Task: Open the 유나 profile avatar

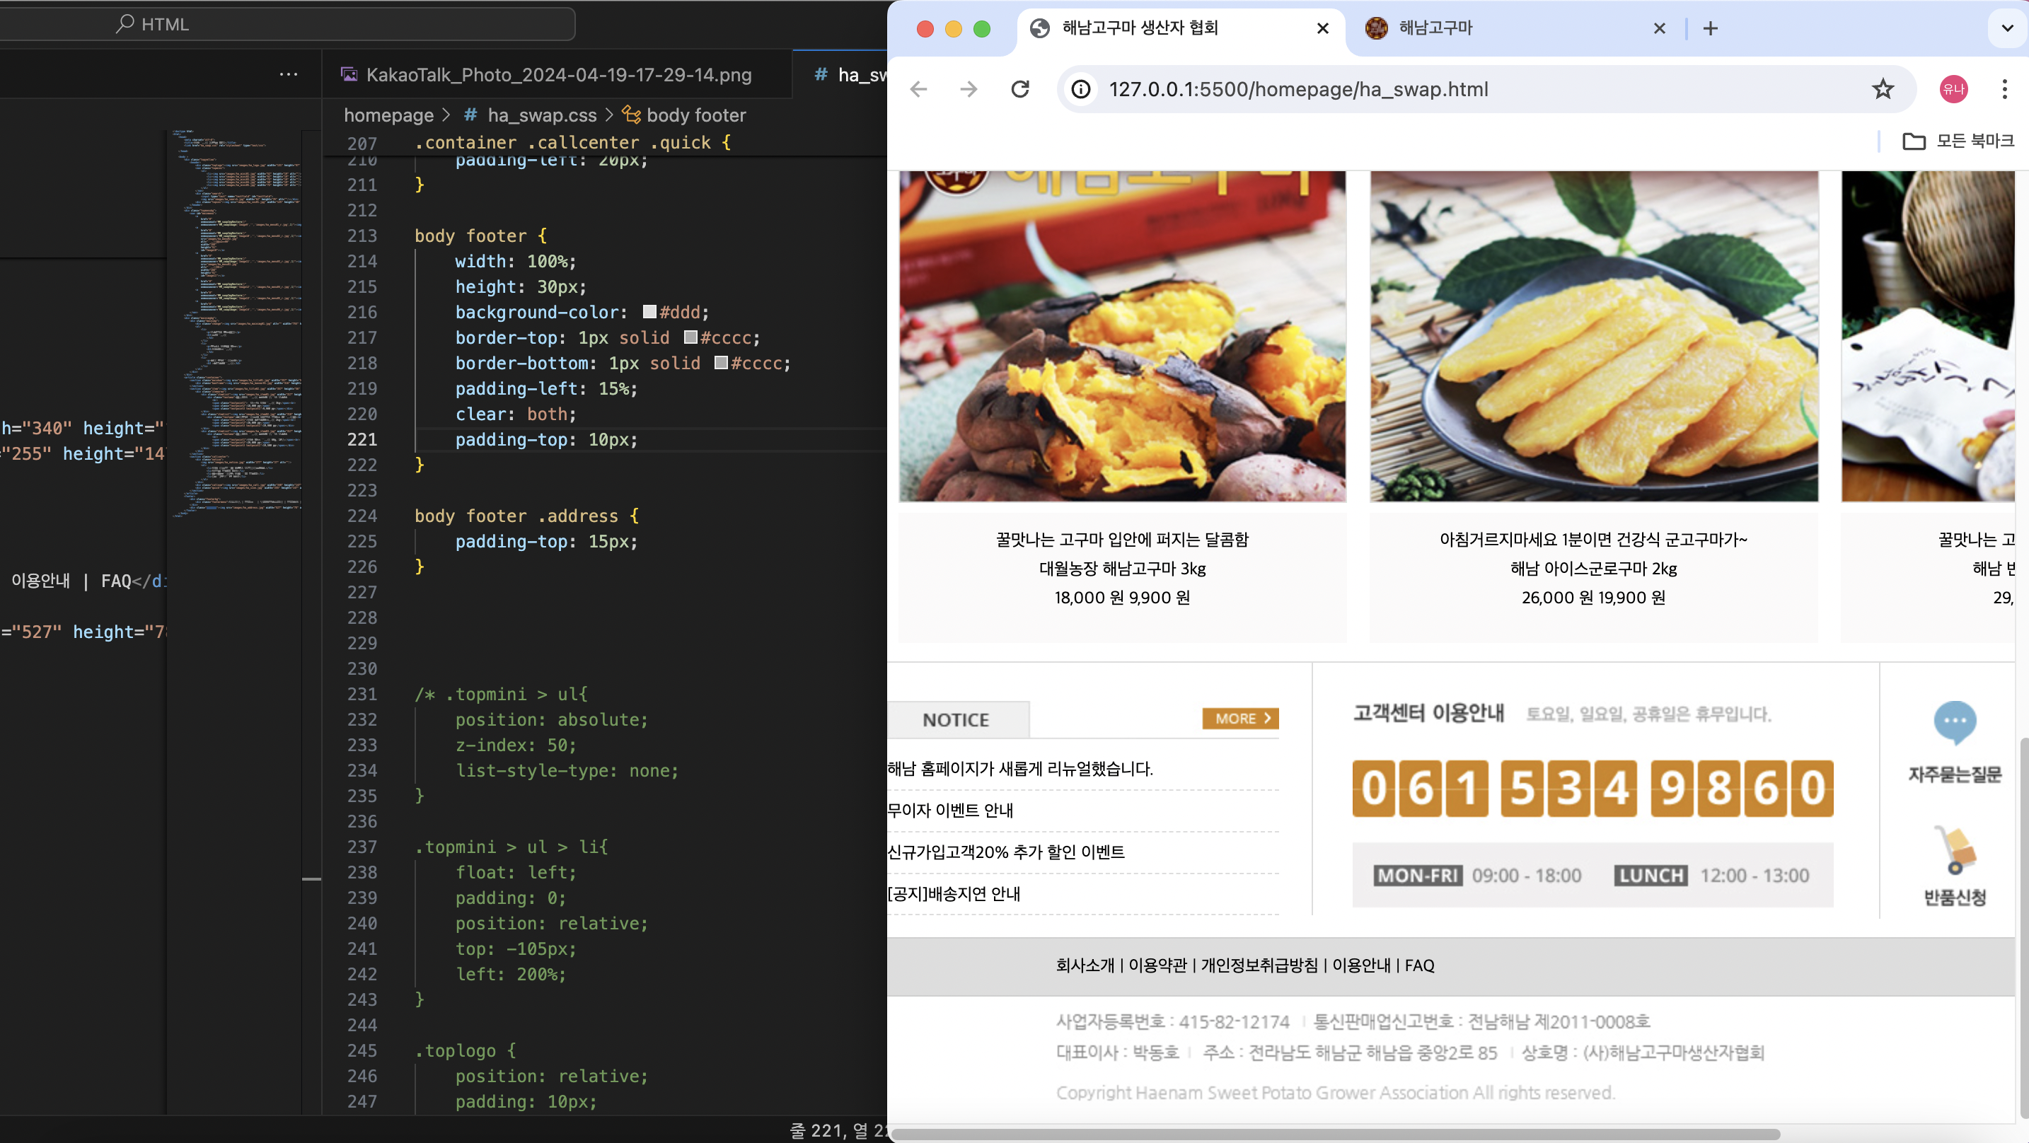Action: (x=1953, y=89)
